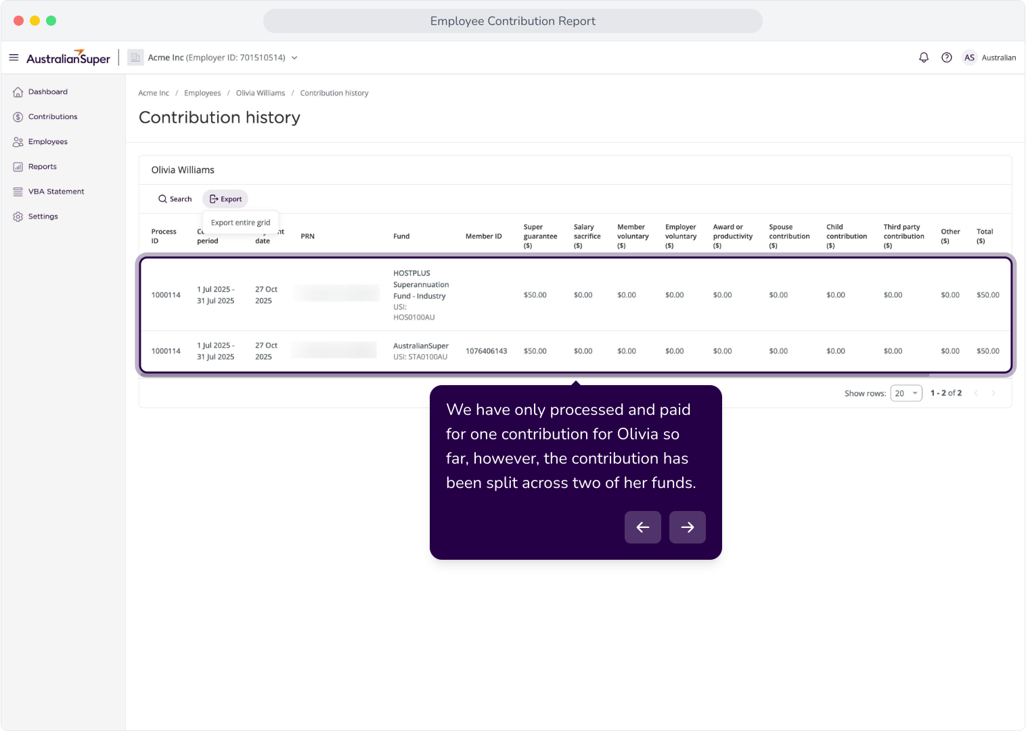Click the next page pagination chevron

994,393
